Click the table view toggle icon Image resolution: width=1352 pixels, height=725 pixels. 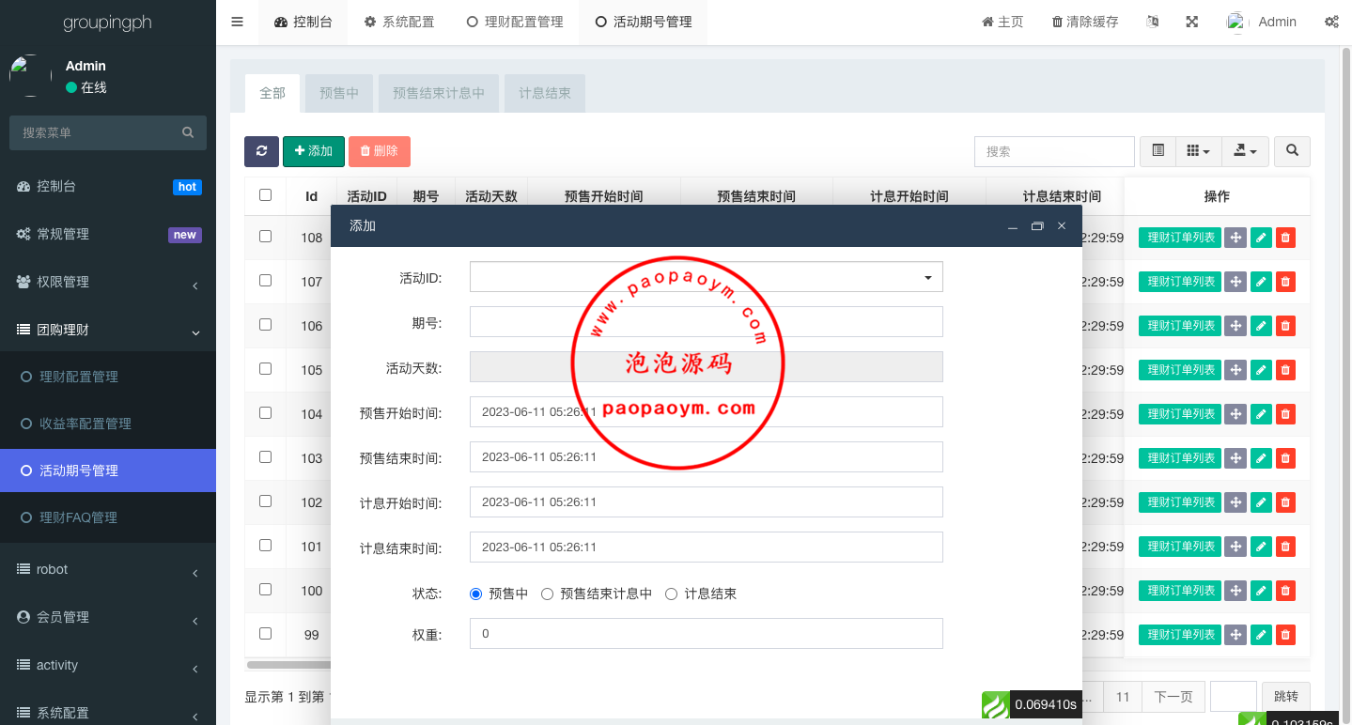coord(1158,151)
